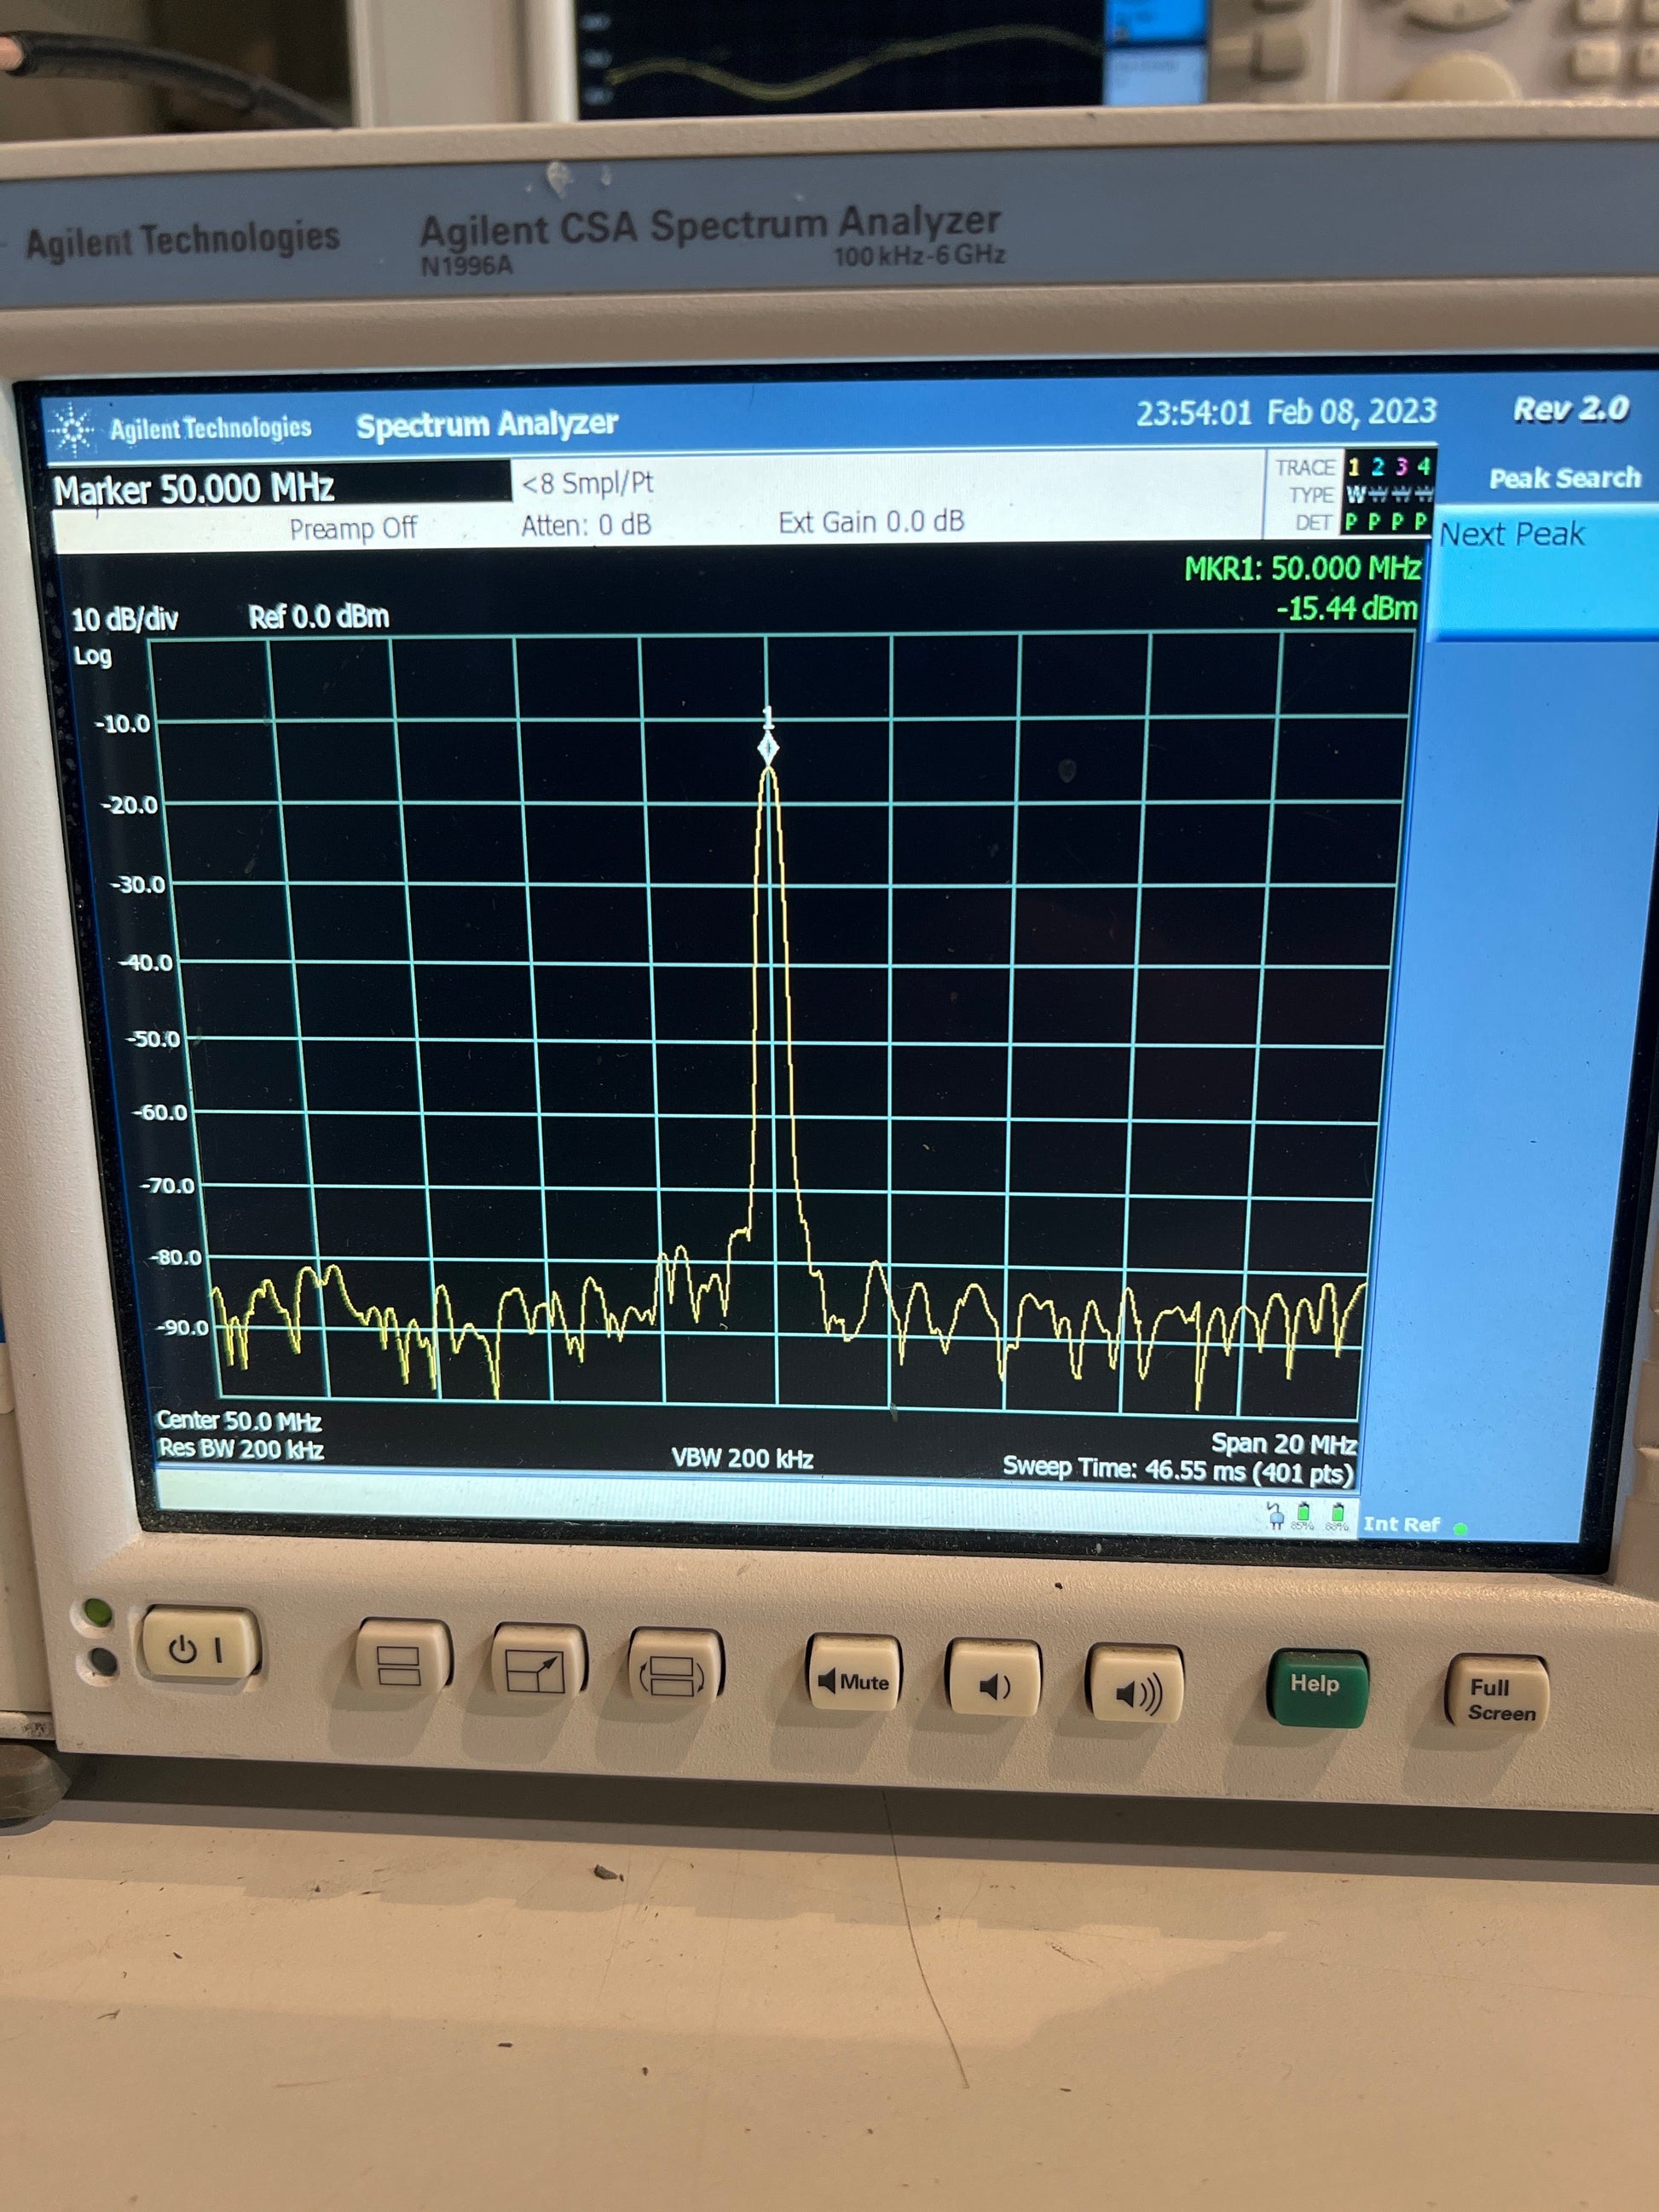1659x2212 pixels.
Task: Click marker 1 diamond on signal peak
Action: click(768, 748)
